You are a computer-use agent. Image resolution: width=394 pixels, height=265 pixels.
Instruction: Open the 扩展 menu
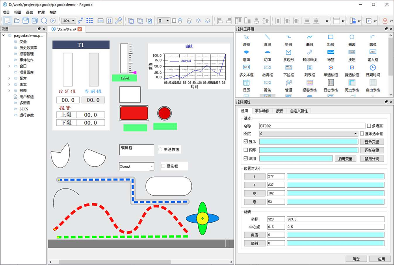click(x=41, y=12)
